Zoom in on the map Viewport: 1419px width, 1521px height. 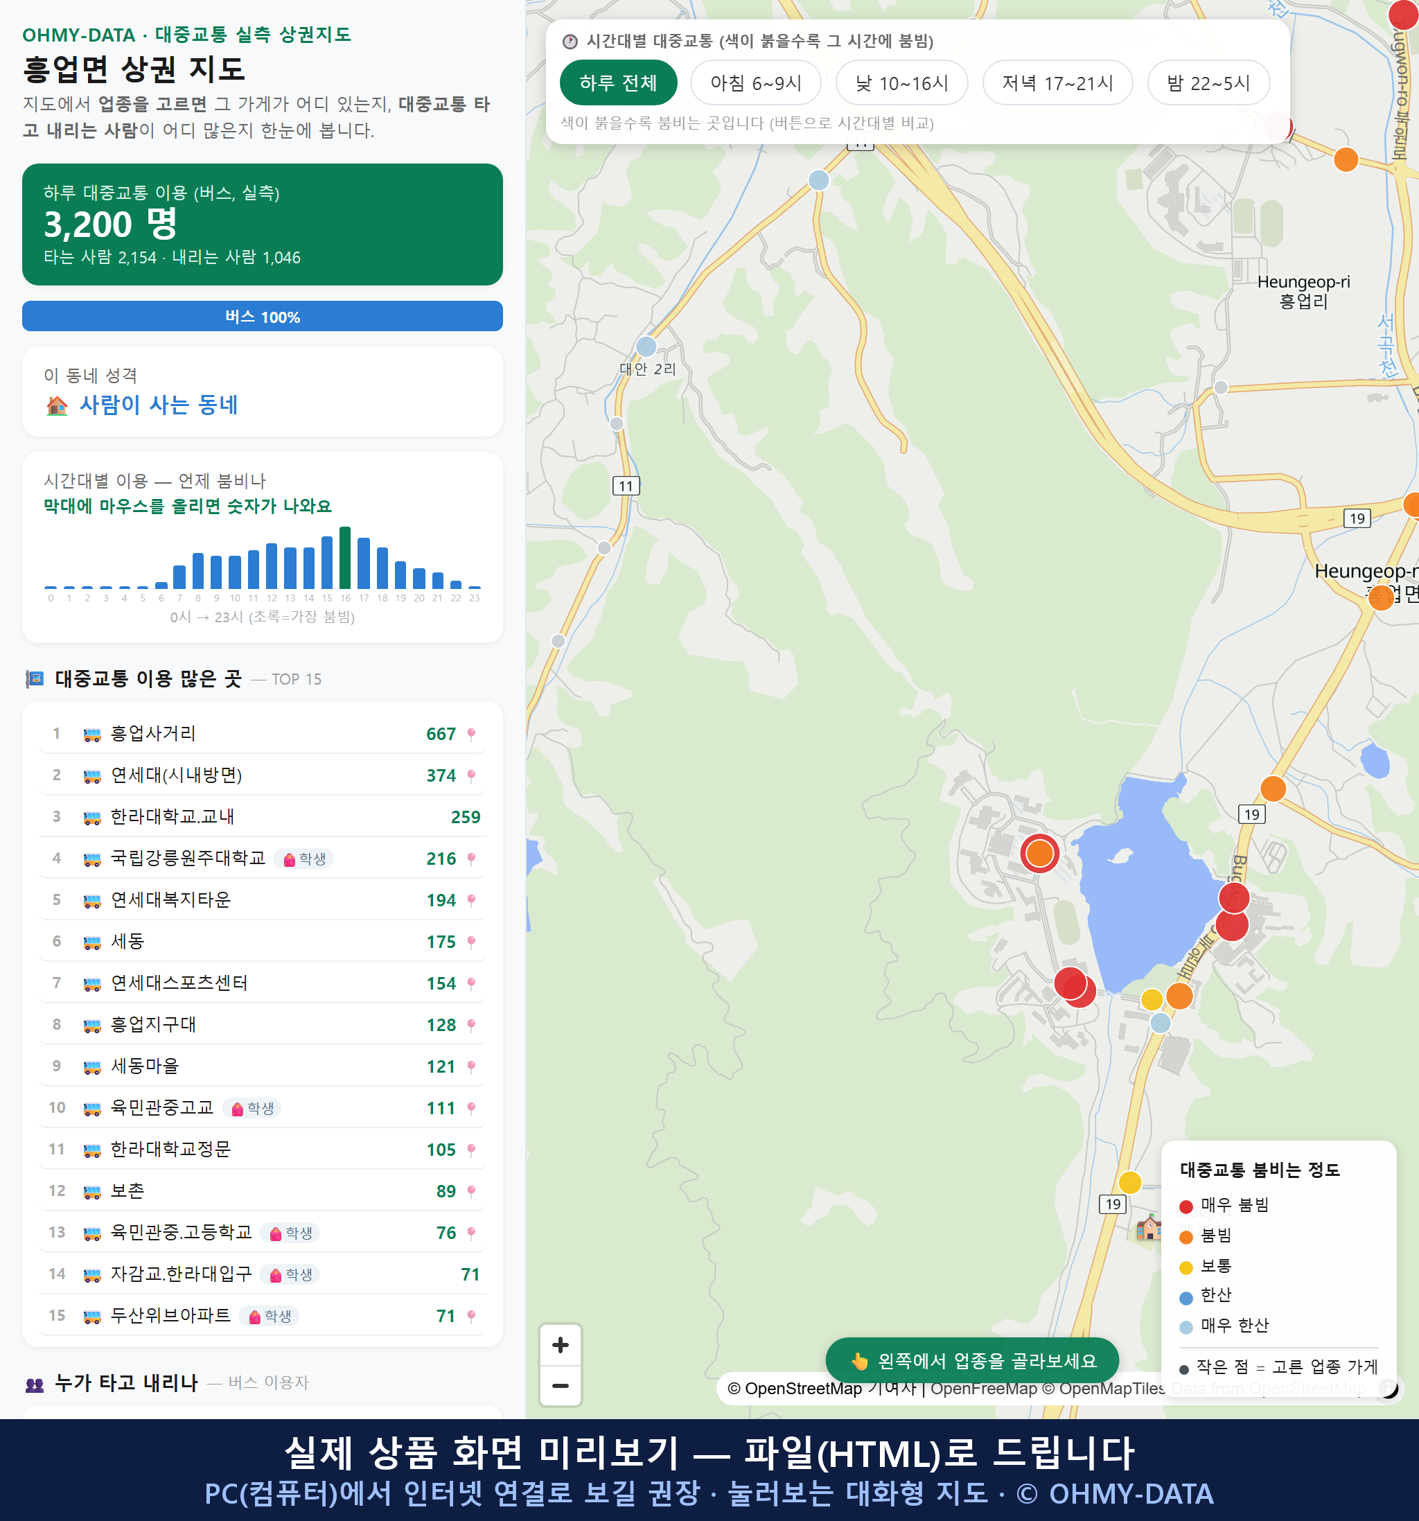561,1345
